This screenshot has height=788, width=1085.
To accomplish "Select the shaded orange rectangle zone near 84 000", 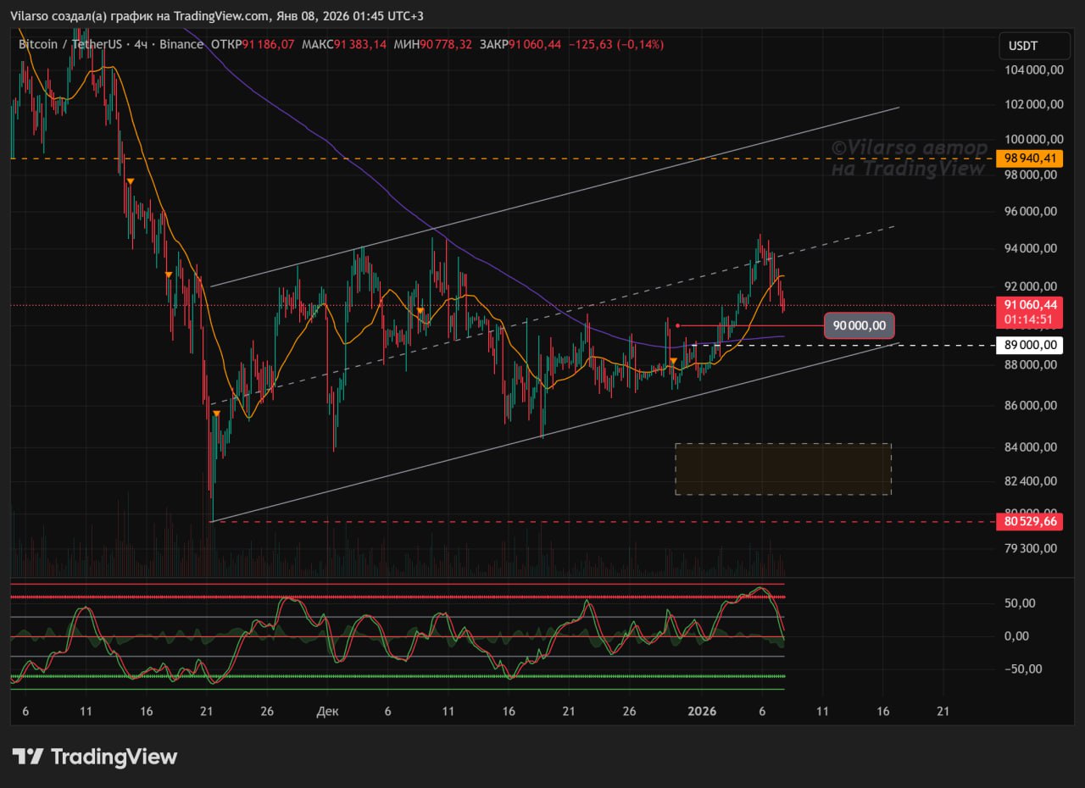I will [782, 469].
